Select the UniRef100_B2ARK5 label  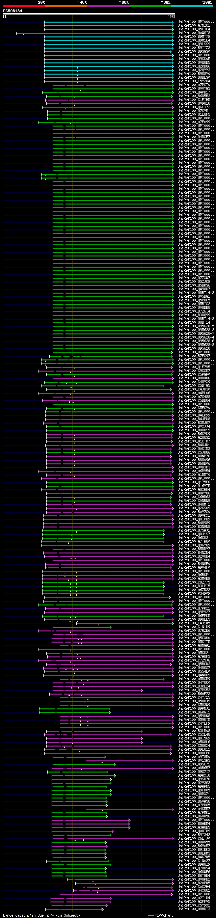pyautogui.click(x=194, y=883)
